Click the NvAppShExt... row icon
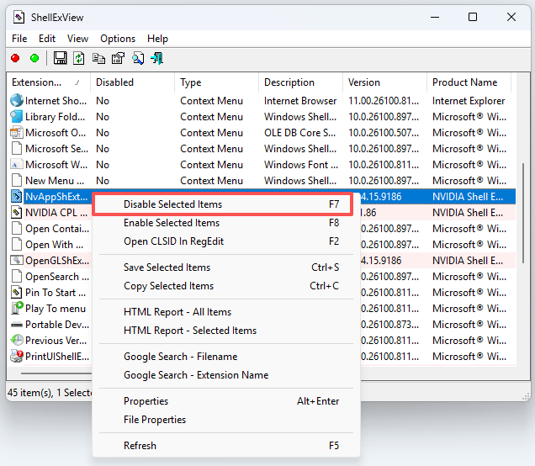 (x=16, y=197)
